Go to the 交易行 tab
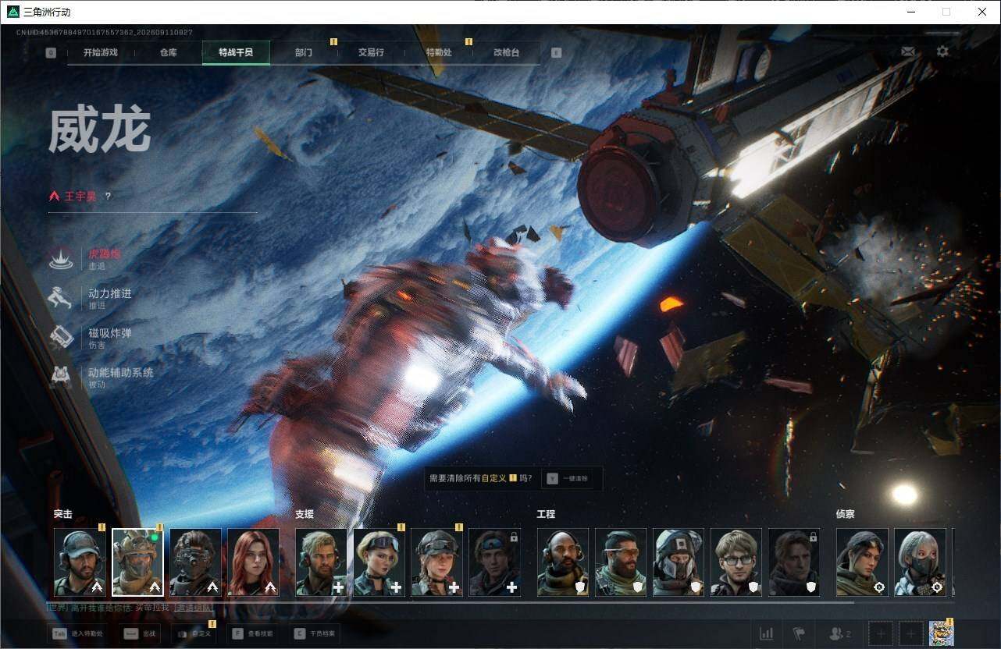Image resolution: width=1001 pixels, height=649 pixels. click(371, 53)
